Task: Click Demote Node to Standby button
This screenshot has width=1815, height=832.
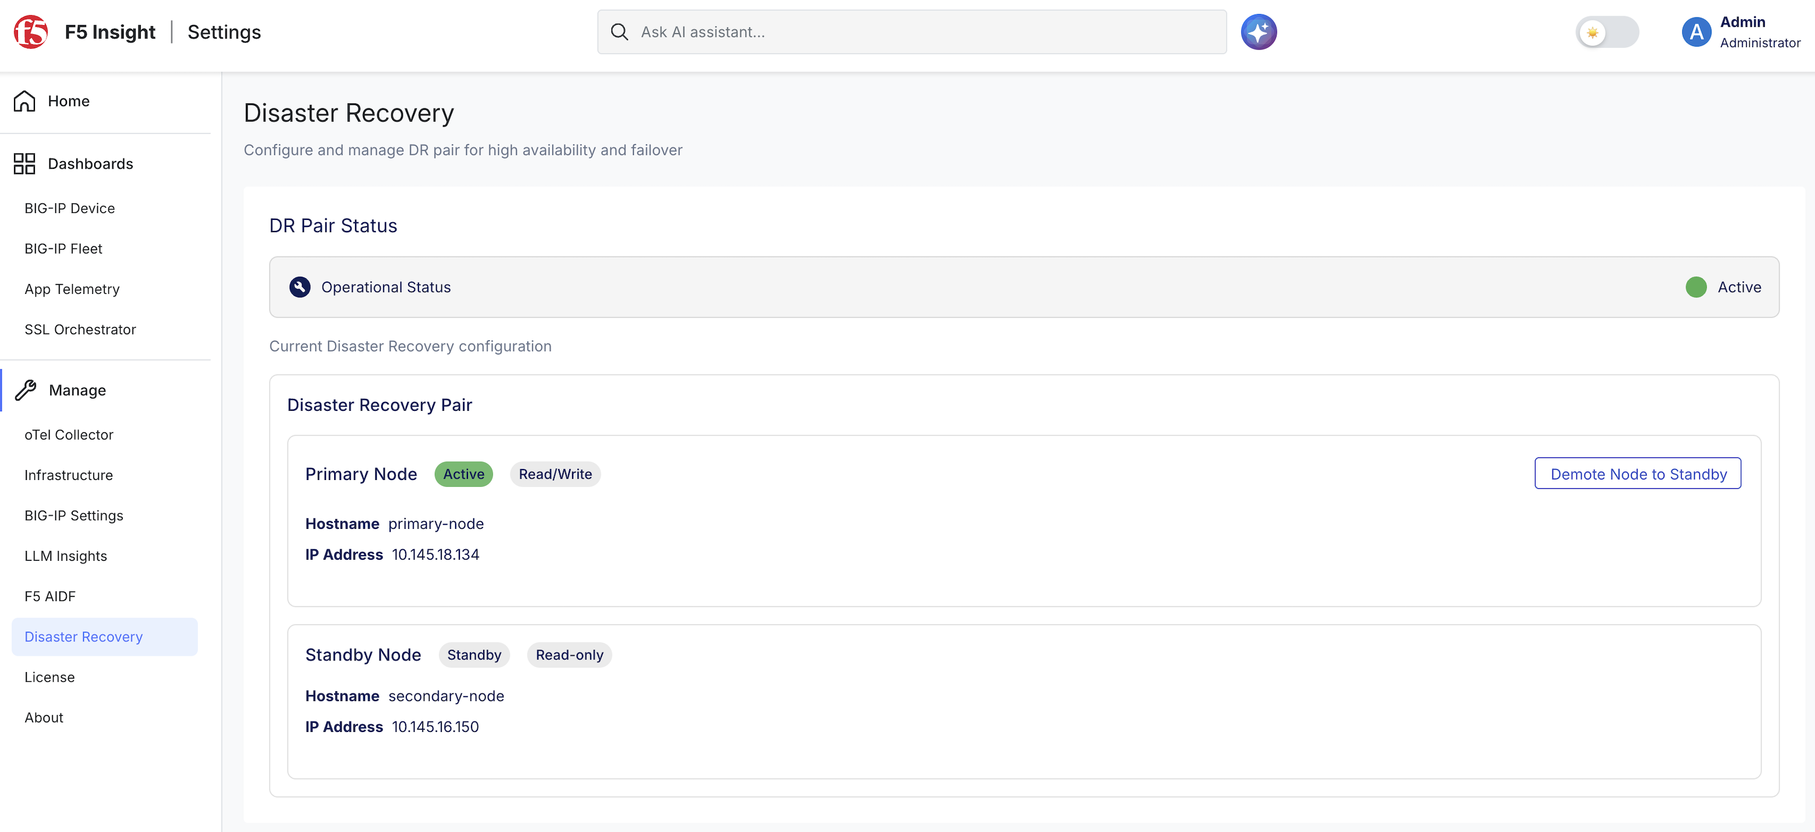Action: pyautogui.click(x=1637, y=474)
